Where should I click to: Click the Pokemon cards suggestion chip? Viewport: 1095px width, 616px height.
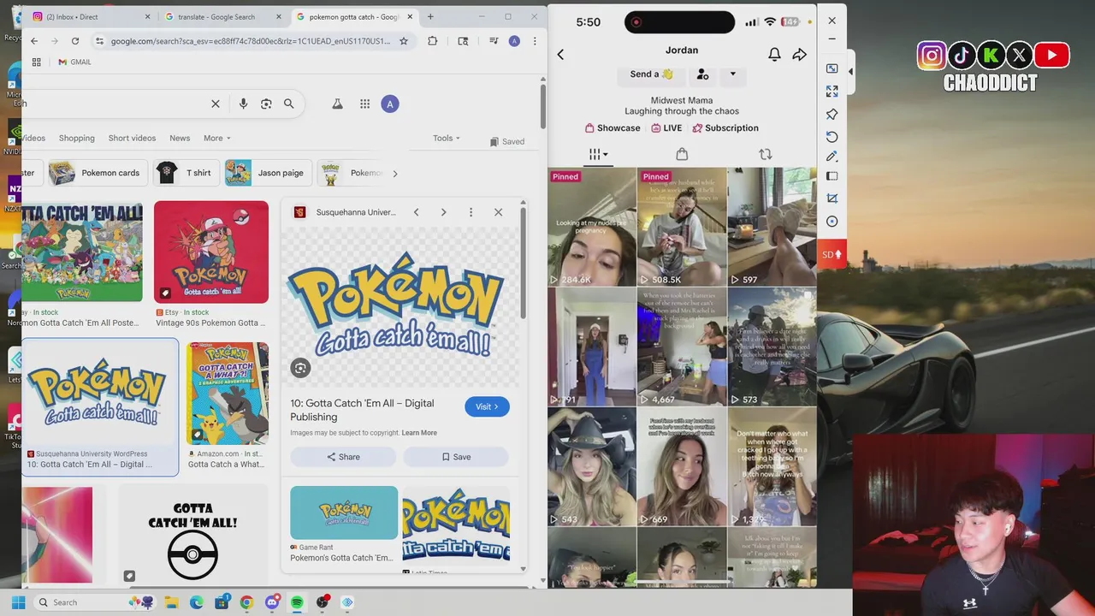pyautogui.click(x=98, y=173)
